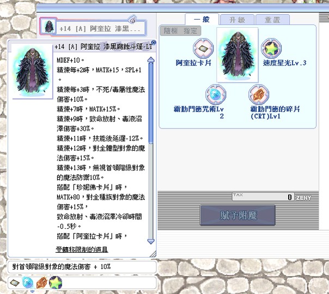Click the card icon in bottom slot row

(15, 283)
